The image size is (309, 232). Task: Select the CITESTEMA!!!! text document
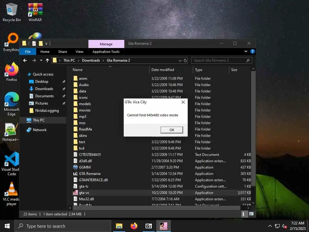(90, 154)
